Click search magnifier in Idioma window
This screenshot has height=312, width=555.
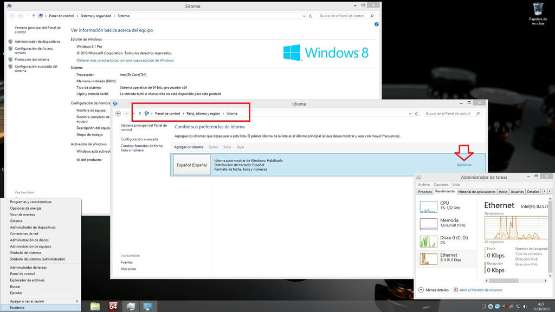478,114
